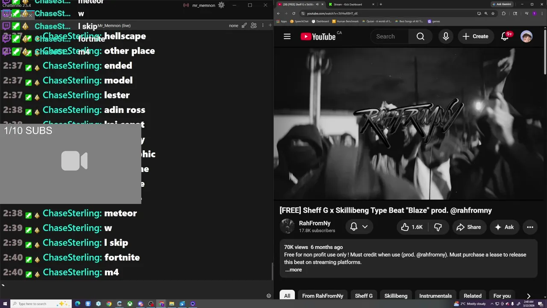The image size is (547, 308).
Task: Click the Share button
Action: [x=468, y=227]
